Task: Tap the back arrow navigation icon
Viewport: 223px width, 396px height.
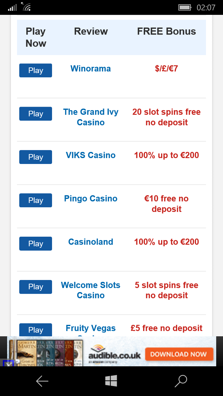Action: (42, 381)
